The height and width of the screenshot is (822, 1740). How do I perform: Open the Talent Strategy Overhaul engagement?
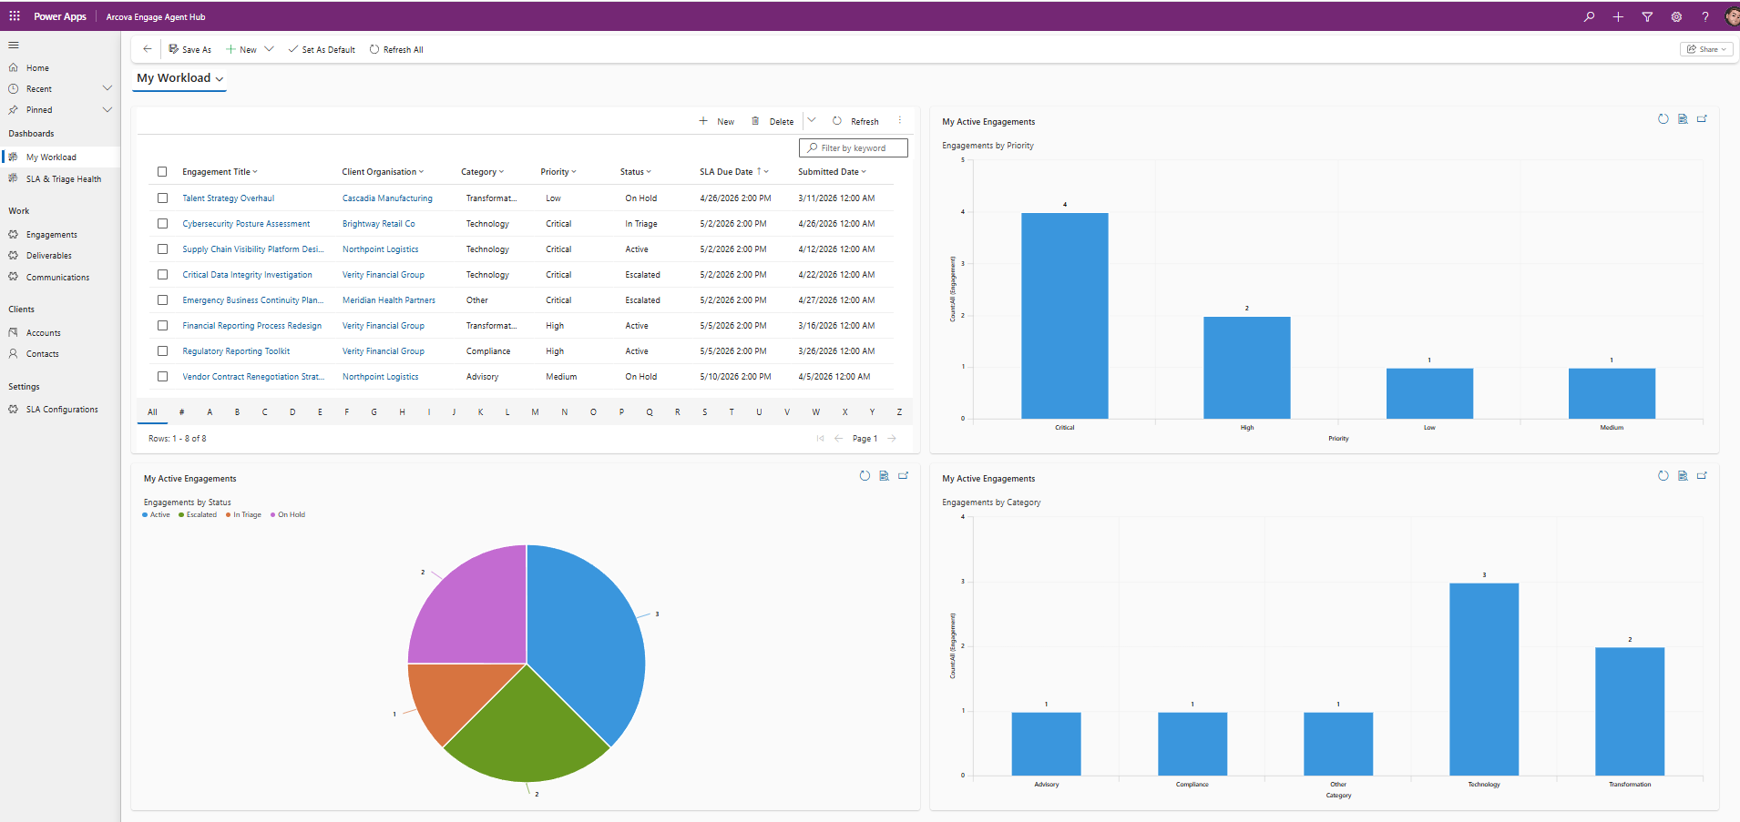tap(228, 198)
